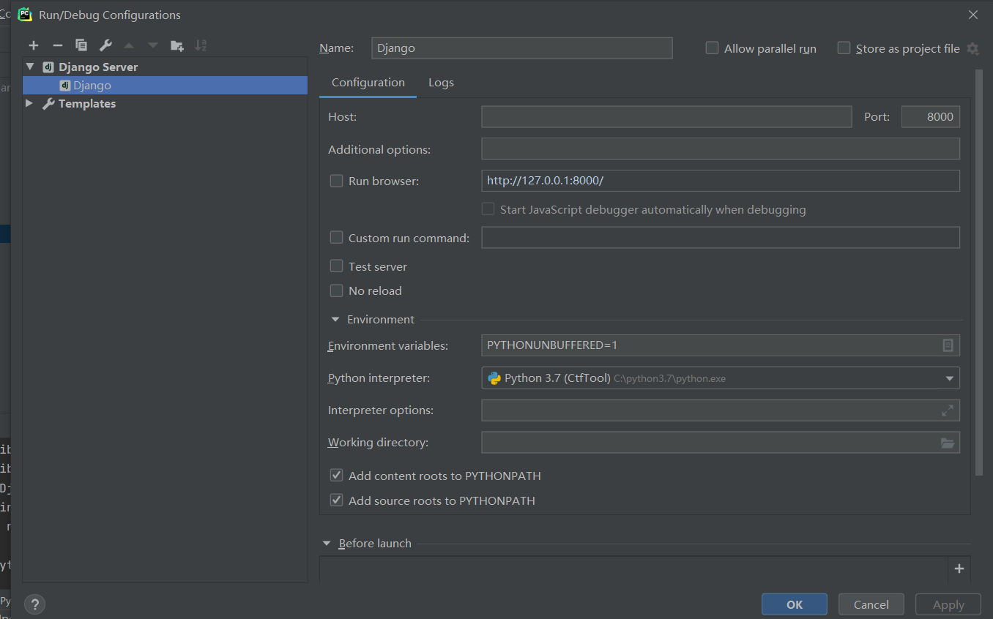Screen dimensions: 993x619
Task: Create new folder with folder-plus icon
Action: [176, 45]
